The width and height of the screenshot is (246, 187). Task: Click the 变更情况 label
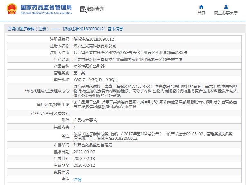point(61,172)
